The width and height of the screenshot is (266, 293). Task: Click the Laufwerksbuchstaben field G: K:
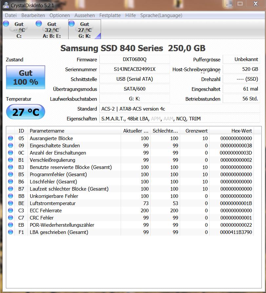[x=134, y=99]
